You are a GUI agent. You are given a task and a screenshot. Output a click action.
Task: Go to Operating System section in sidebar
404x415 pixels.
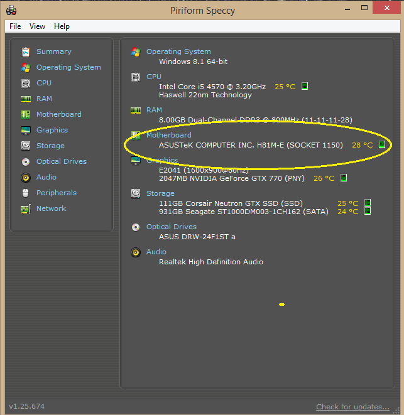tap(68, 67)
